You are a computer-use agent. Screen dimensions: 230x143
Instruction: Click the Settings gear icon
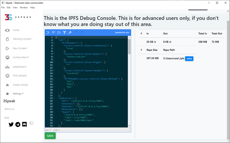coord(7,94)
